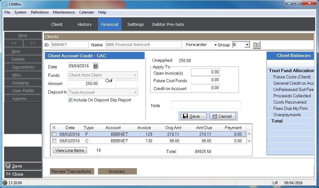The height and width of the screenshot is (188, 319).
Task: Click the green plus icon next to Group
Action: click(x=256, y=45)
